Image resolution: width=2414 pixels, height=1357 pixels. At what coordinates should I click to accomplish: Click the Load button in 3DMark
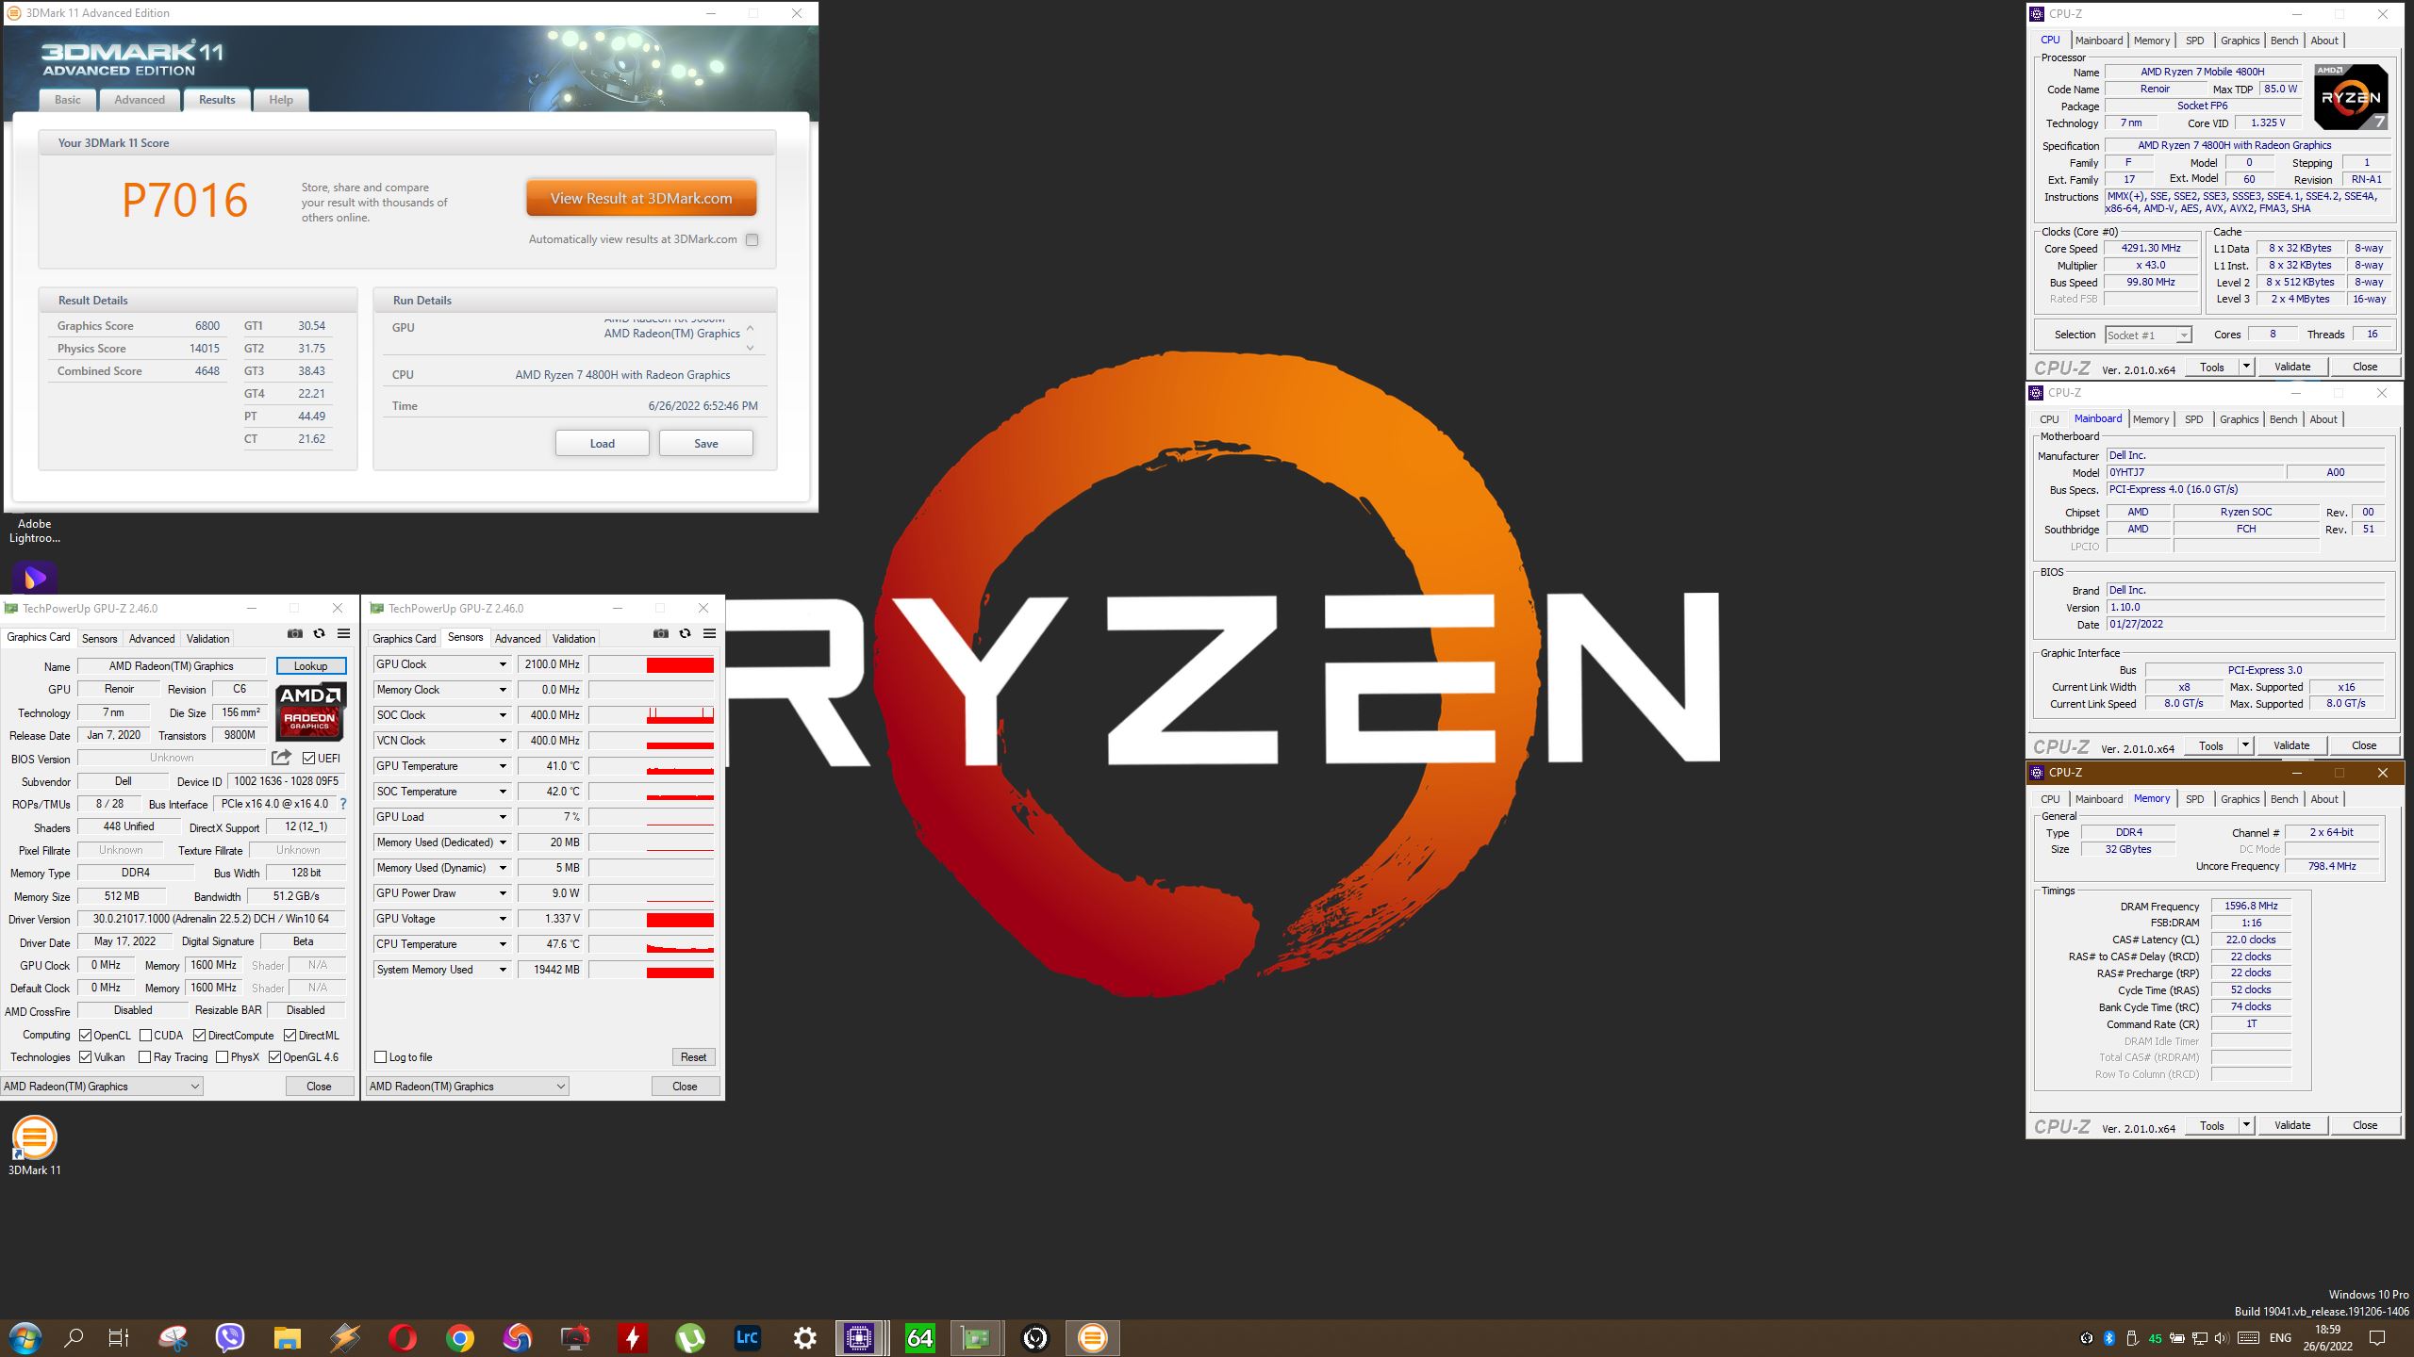pos(603,443)
